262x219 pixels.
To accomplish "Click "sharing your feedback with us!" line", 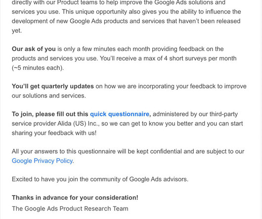I will coord(54,133).
